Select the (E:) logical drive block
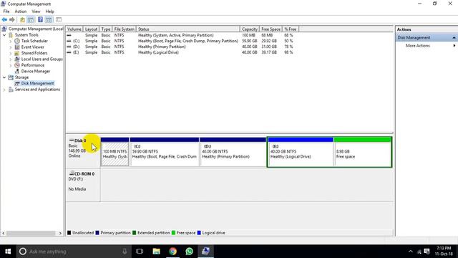Image resolution: width=458 pixels, height=258 pixels. 301,152
